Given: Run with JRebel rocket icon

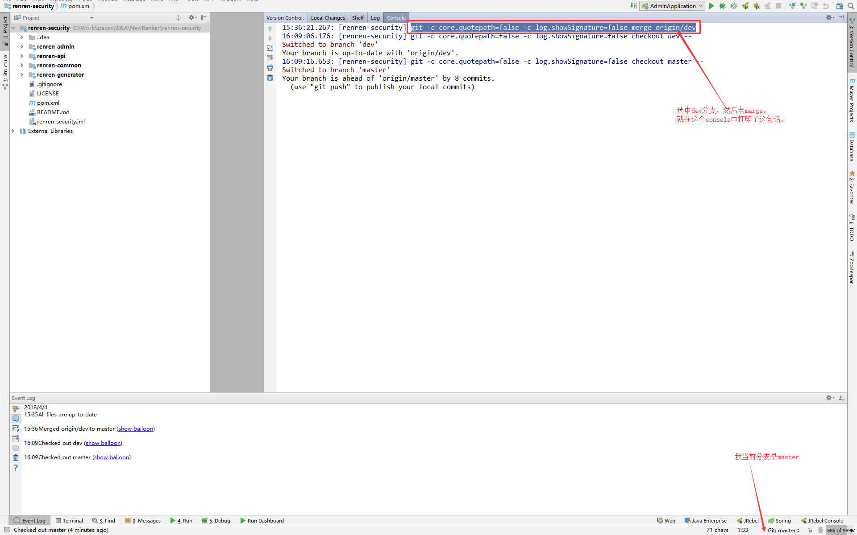Looking at the screenshot, I should [x=745, y=6].
